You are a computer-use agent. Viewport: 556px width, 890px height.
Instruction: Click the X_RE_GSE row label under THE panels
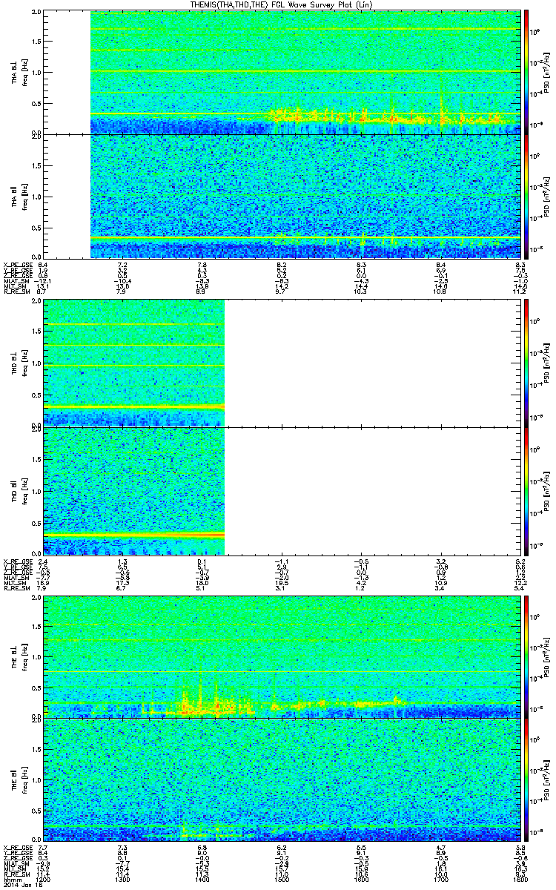click(x=17, y=847)
